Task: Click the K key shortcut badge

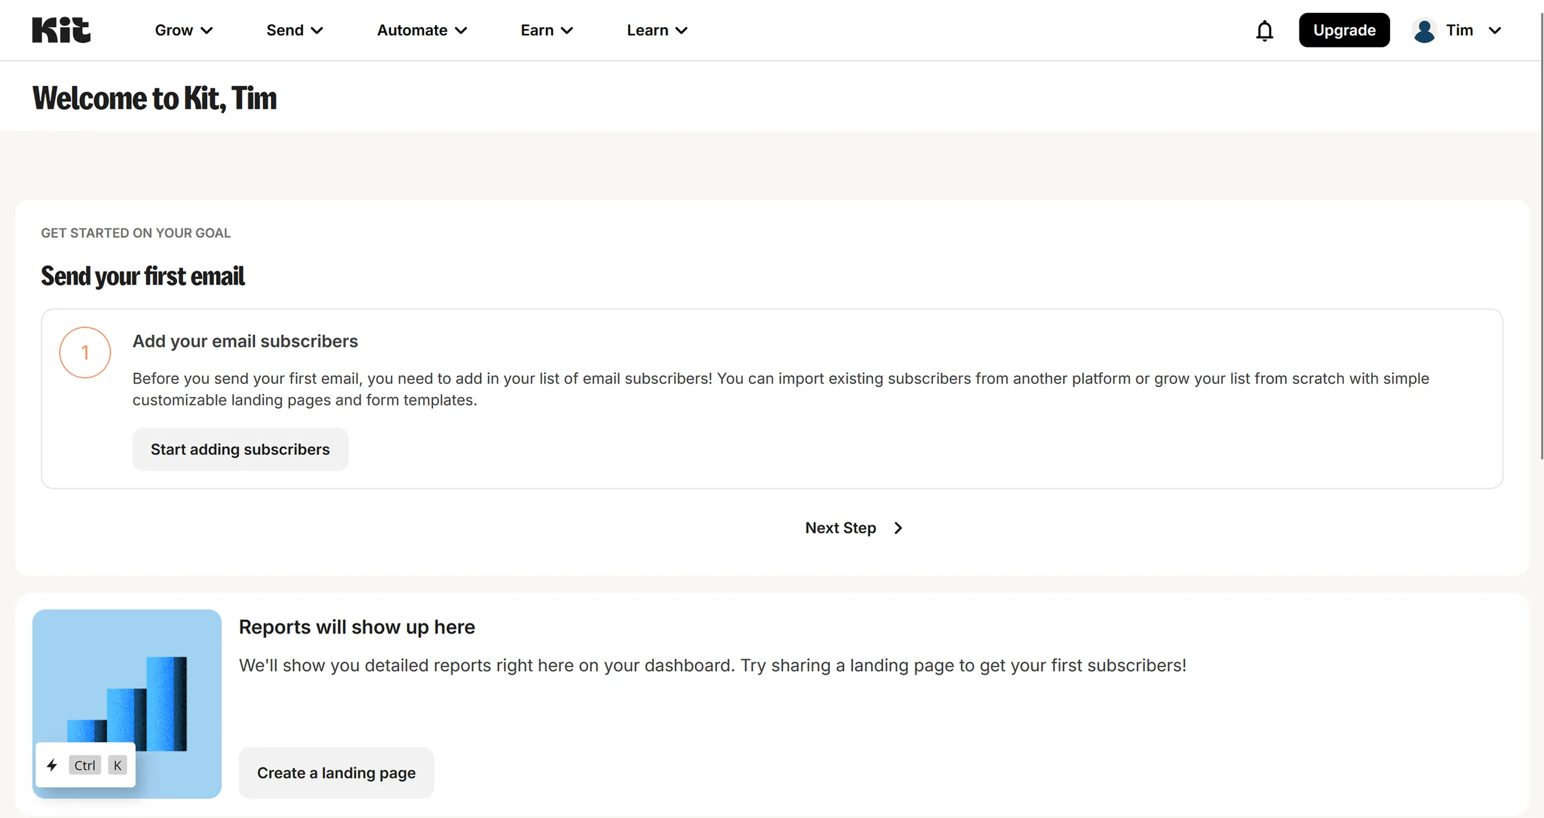Action: [x=117, y=766]
